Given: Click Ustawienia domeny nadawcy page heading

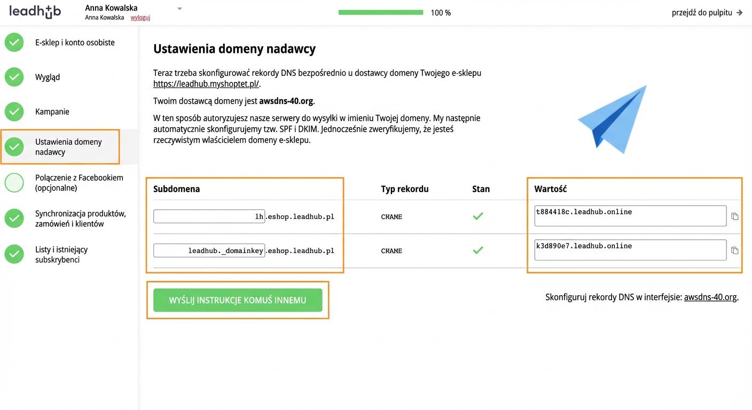Looking at the screenshot, I should tap(234, 49).
